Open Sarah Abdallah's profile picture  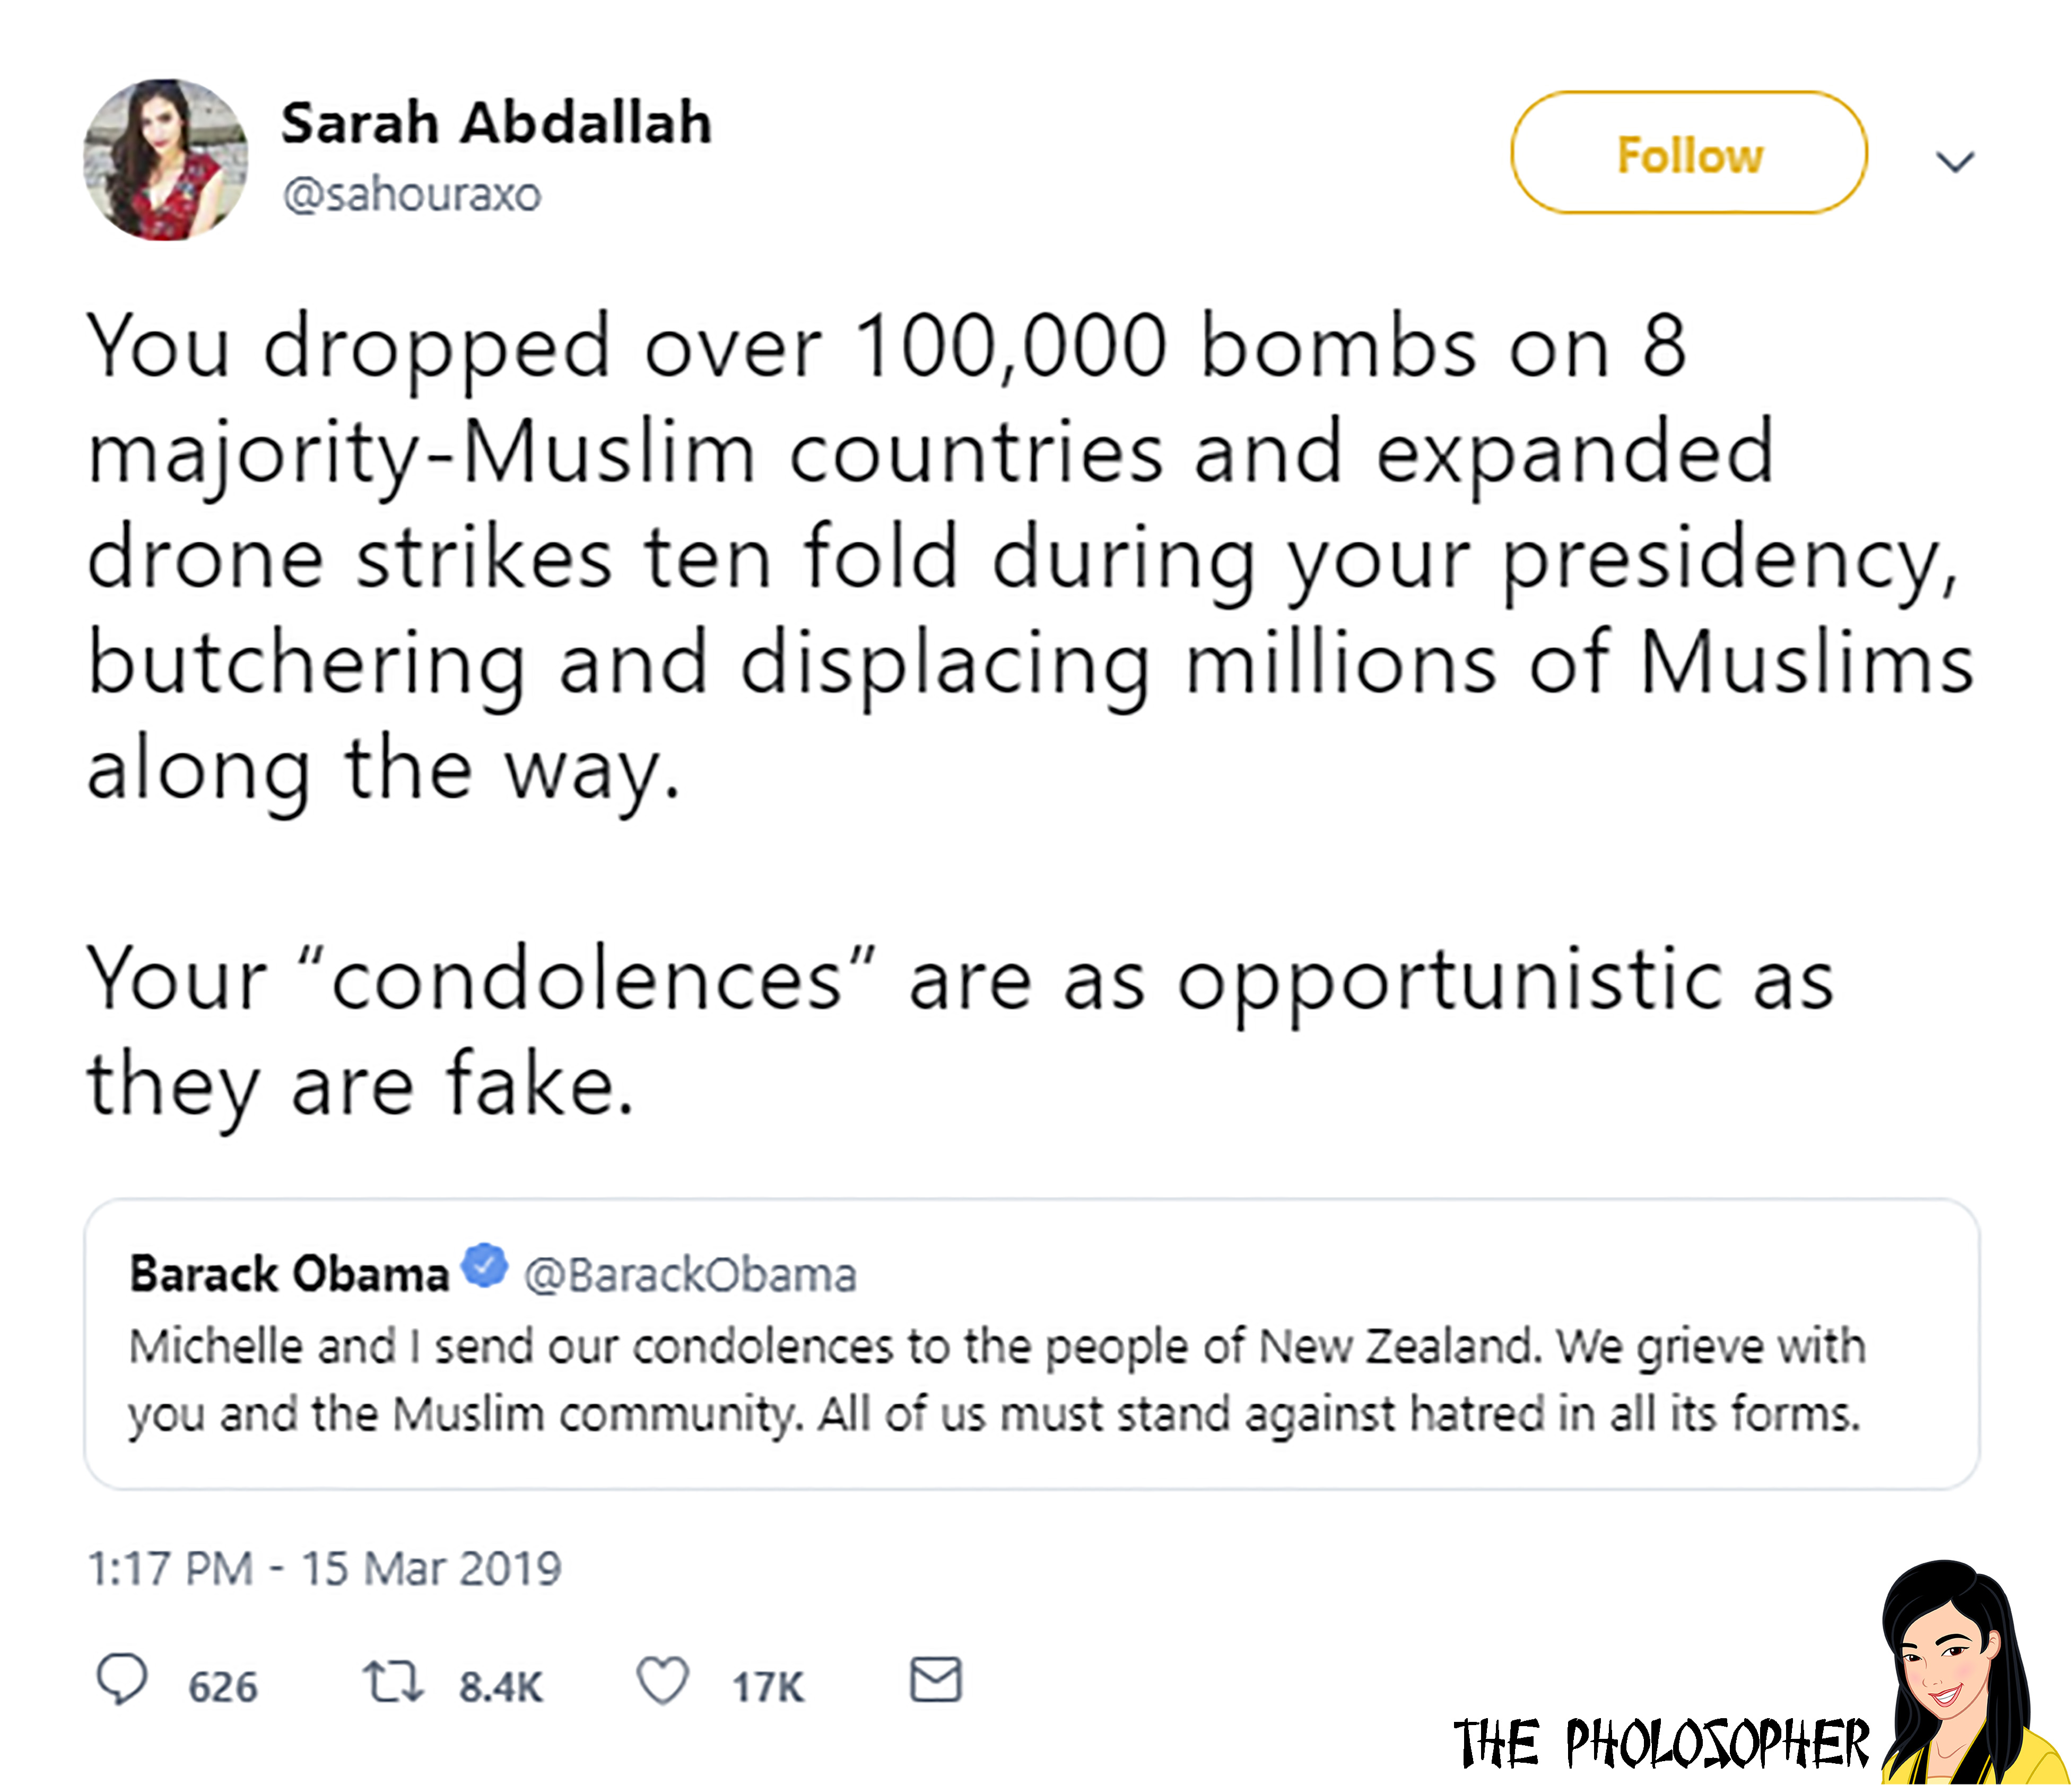(x=166, y=160)
